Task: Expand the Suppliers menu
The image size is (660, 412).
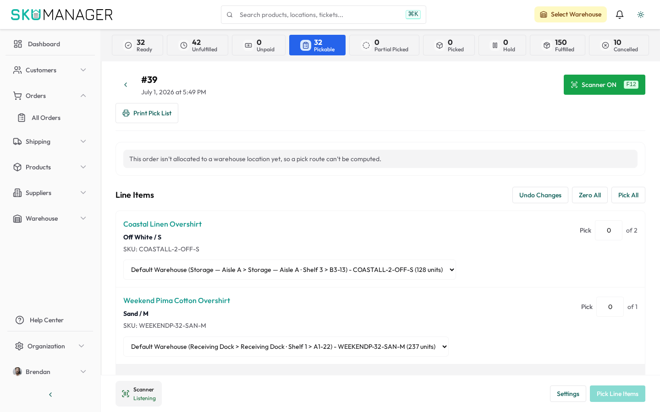Action: coord(50,193)
